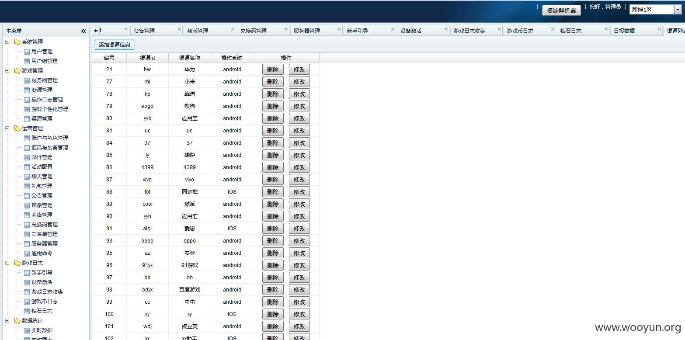Click the folder icon of 系统管理
This screenshot has height=340, width=685.
pyautogui.click(x=17, y=42)
